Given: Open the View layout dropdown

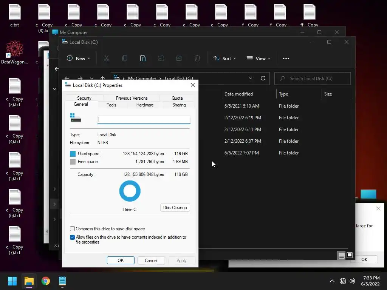Looking at the screenshot, I should point(259,58).
